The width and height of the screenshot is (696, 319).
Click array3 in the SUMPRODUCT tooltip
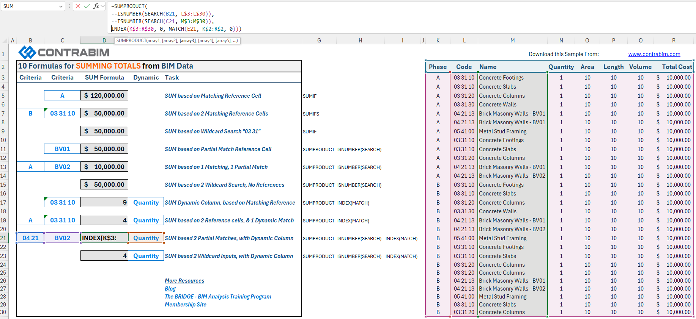[x=187, y=41]
